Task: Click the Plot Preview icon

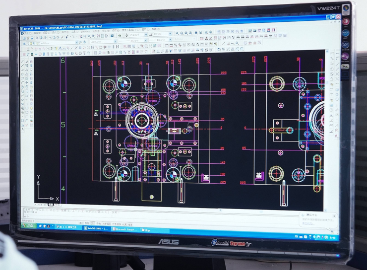Action: click(41, 38)
